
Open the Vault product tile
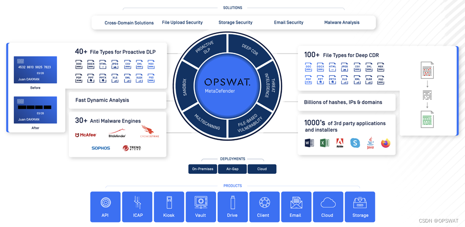pos(201,207)
